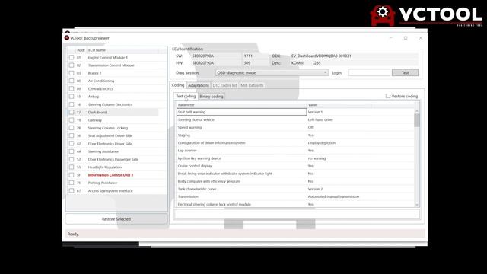The image size is (487, 274).
Task: Click the Parameter column header
Action: click(241, 105)
